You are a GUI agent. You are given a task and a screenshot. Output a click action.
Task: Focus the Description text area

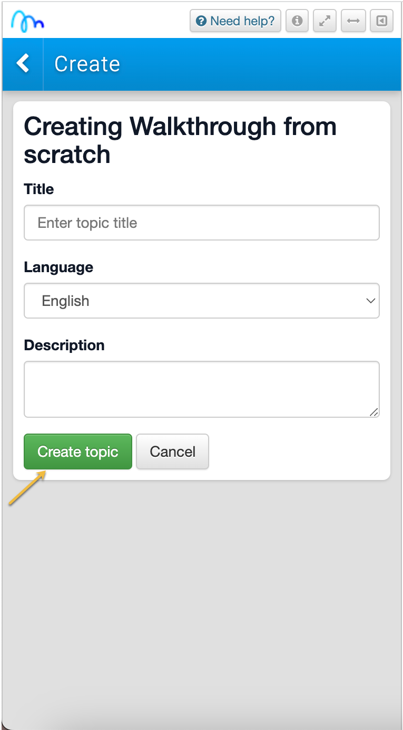[201, 389]
